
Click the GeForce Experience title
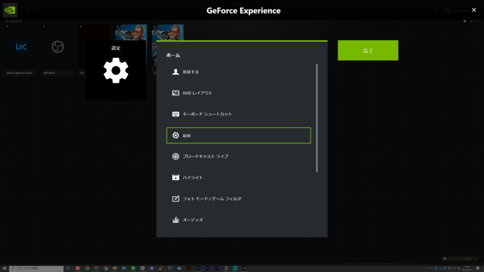point(244,11)
